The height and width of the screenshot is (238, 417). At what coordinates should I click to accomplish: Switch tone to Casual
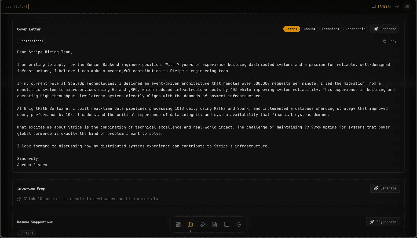(x=309, y=29)
